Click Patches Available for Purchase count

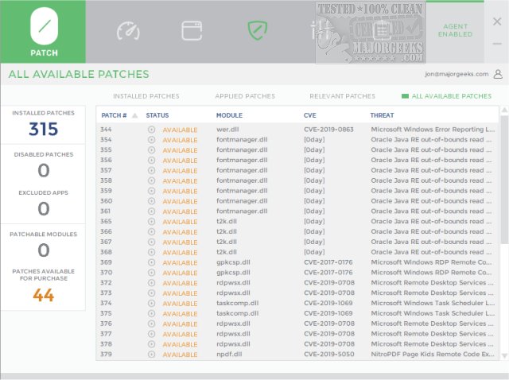pos(43,295)
